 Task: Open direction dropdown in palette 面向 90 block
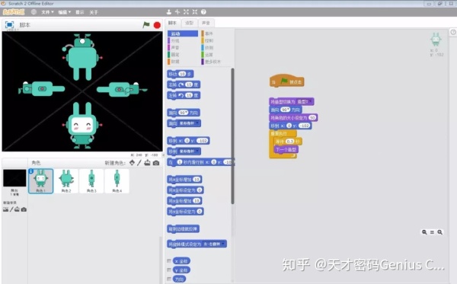(x=184, y=113)
